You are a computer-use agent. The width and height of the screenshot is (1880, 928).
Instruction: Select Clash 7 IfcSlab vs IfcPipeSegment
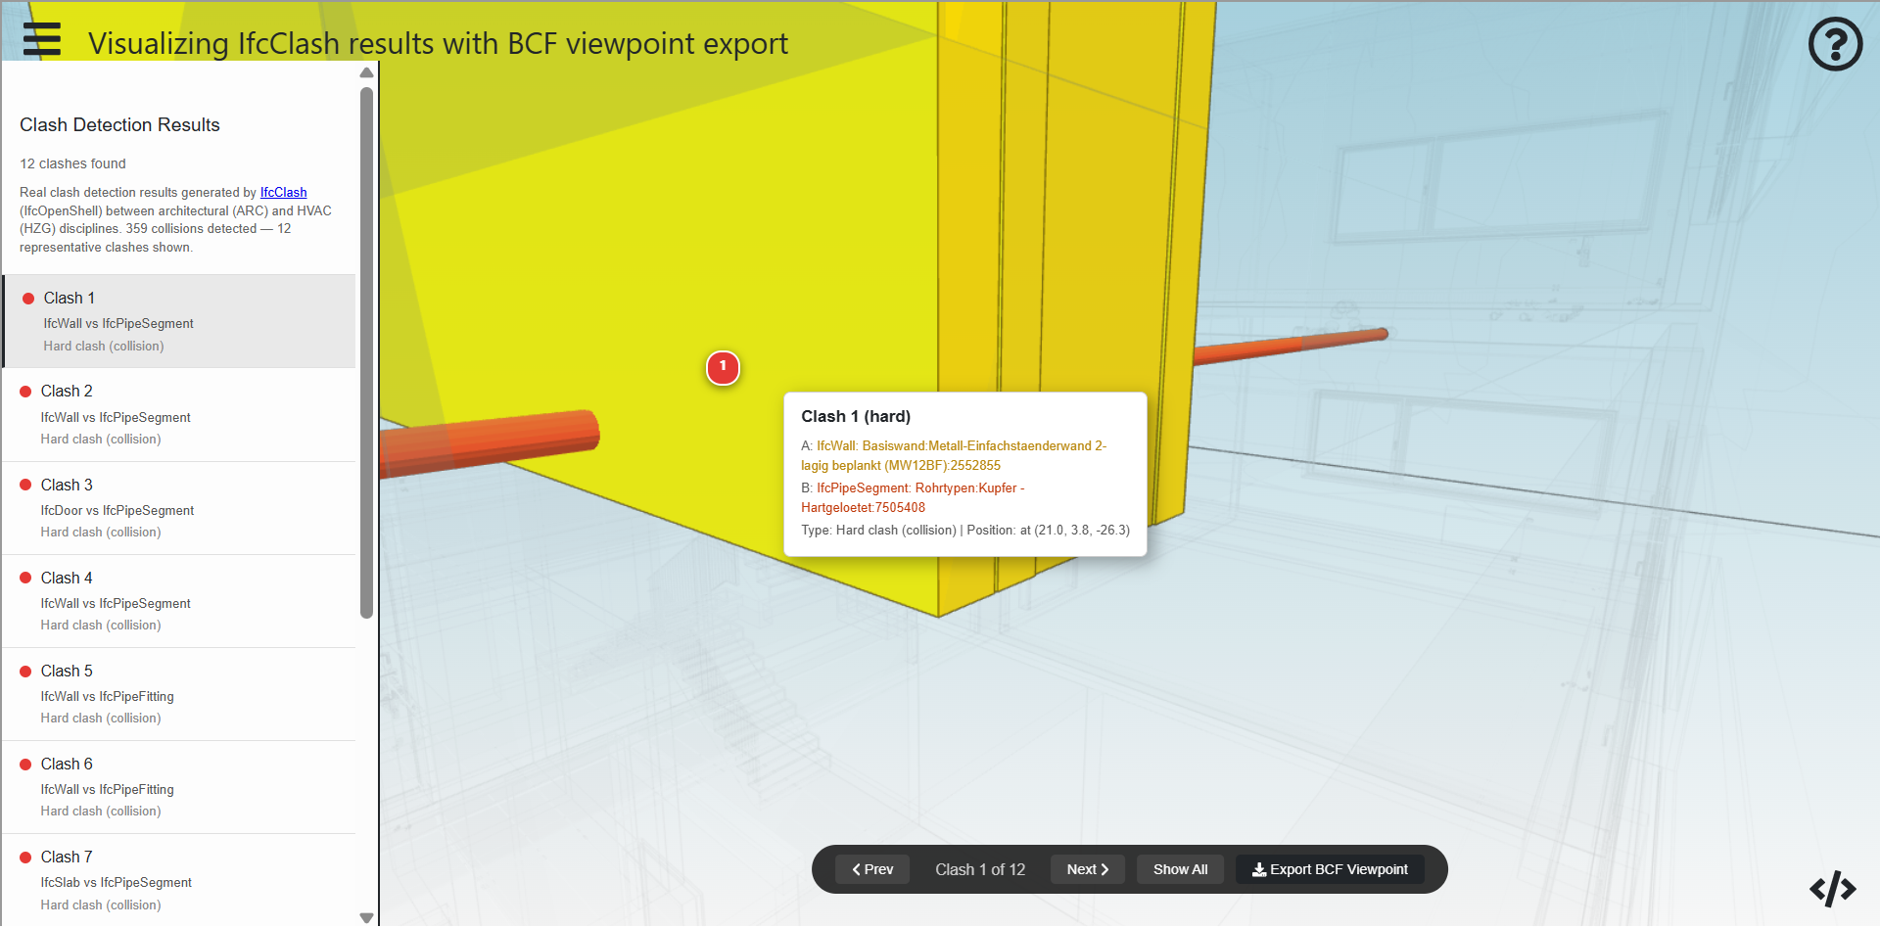[179, 880]
